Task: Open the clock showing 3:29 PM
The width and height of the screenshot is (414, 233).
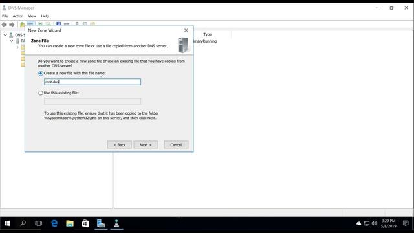Action: pos(388,223)
